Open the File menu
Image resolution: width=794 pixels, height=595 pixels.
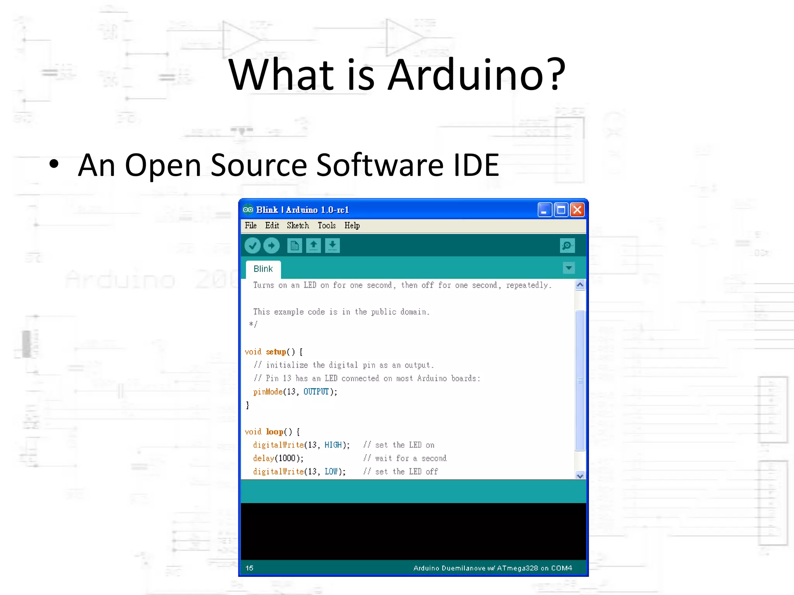(x=251, y=225)
